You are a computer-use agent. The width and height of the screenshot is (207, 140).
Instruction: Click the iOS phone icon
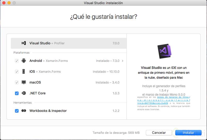point(24,71)
